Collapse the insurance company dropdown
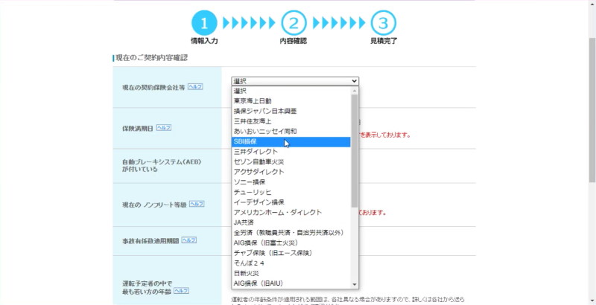596x305 pixels. tap(295, 81)
